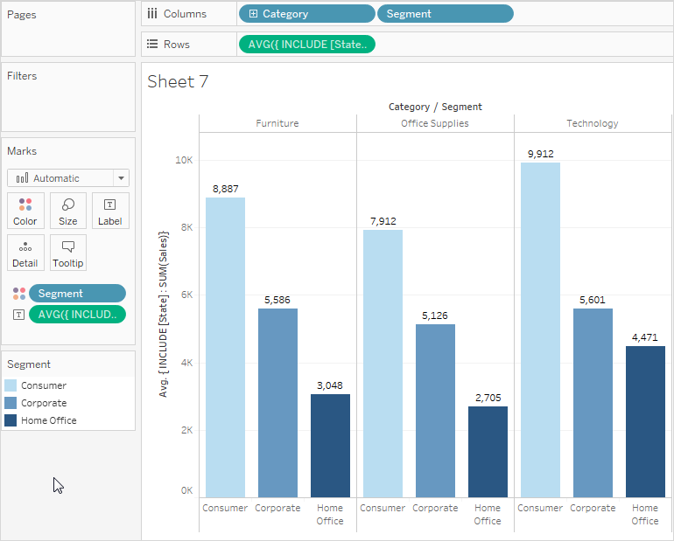The image size is (674, 541).
Task: Click the Furniture column header
Action: (x=277, y=123)
